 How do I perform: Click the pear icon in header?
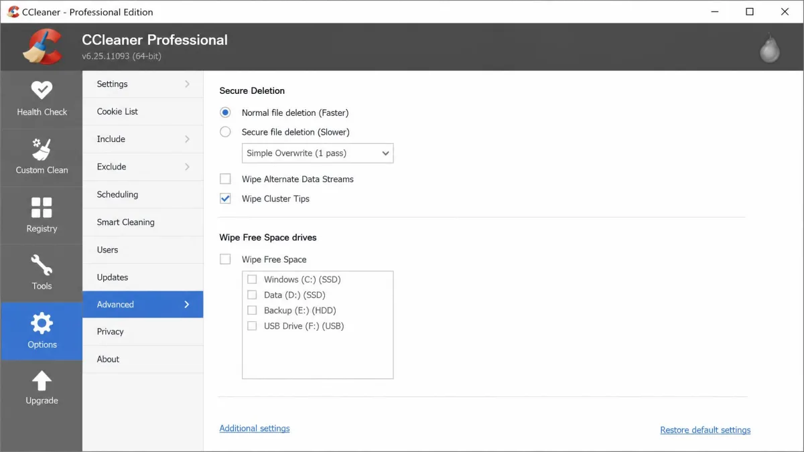pos(769,48)
